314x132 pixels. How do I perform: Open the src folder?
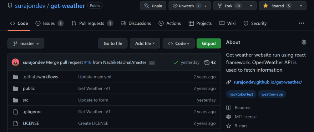(25, 100)
